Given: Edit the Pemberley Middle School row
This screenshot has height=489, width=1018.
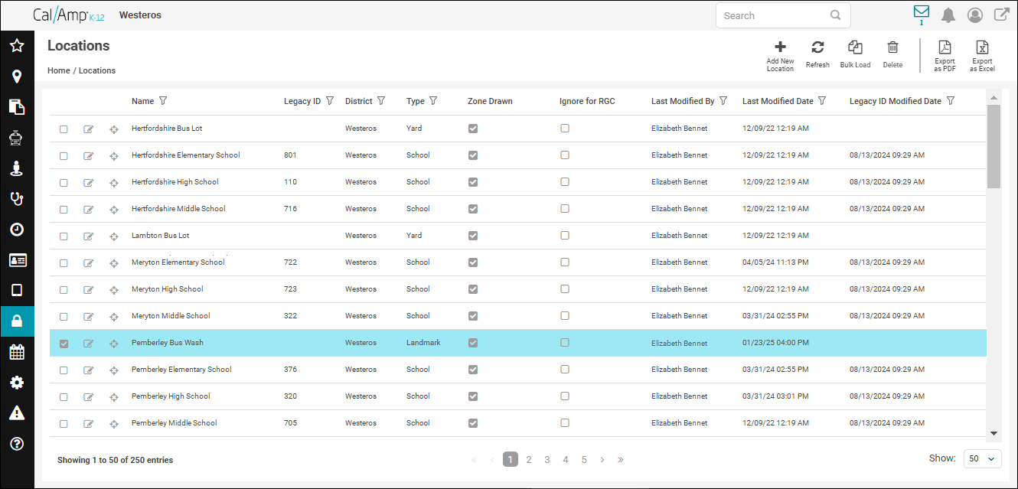Looking at the screenshot, I should tap(89, 423).
